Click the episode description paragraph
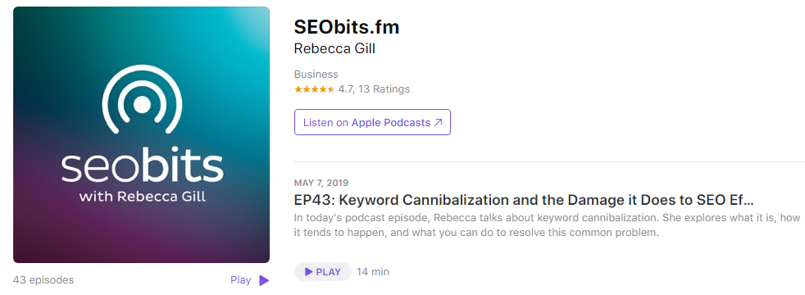805x295 pixels. (548, 225)
